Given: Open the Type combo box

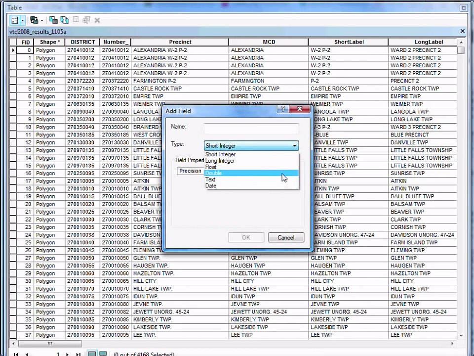Looking at the screenshot, I should coord(251,145).
